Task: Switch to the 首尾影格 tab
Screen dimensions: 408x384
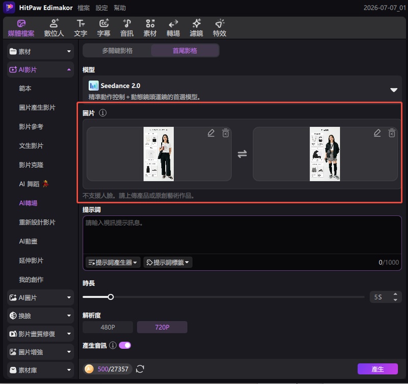Action: [x=185, y=50]
